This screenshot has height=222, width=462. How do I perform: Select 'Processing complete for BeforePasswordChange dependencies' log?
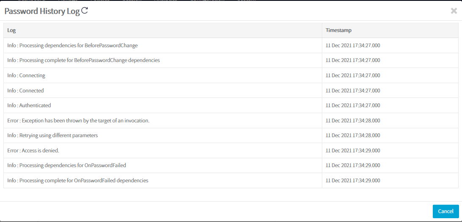83,60
